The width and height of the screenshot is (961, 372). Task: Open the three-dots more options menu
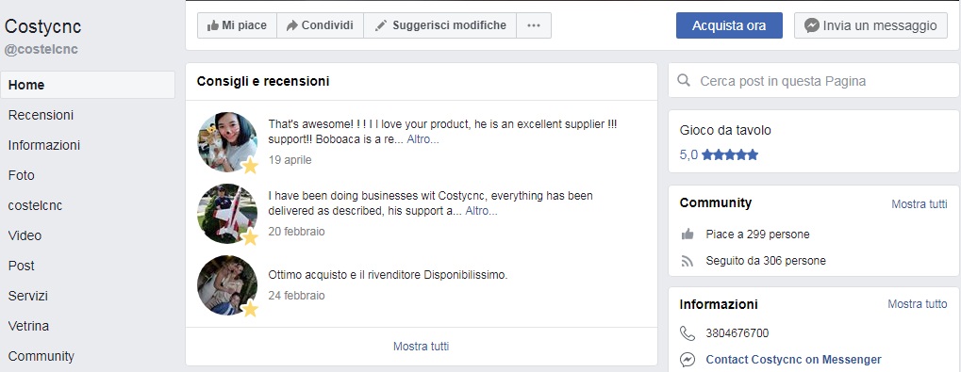pyautogui.click(x=534, y=25)
